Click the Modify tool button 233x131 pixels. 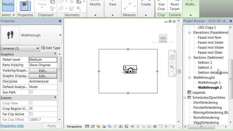tap(8, 6)
